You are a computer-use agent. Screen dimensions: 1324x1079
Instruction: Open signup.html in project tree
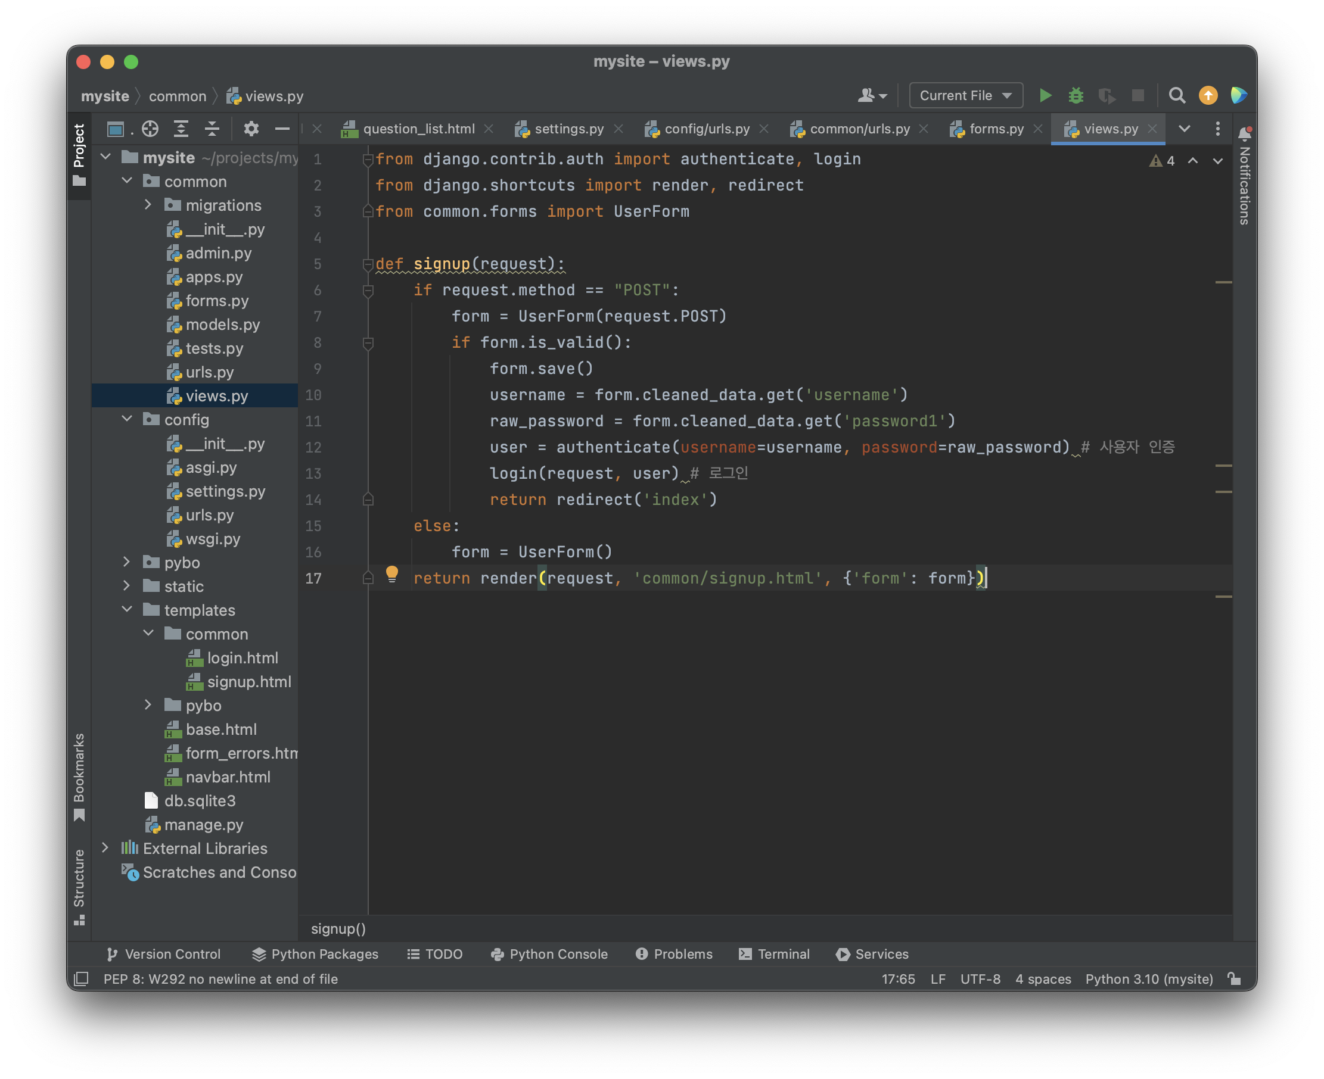click(x=248, y=681)
